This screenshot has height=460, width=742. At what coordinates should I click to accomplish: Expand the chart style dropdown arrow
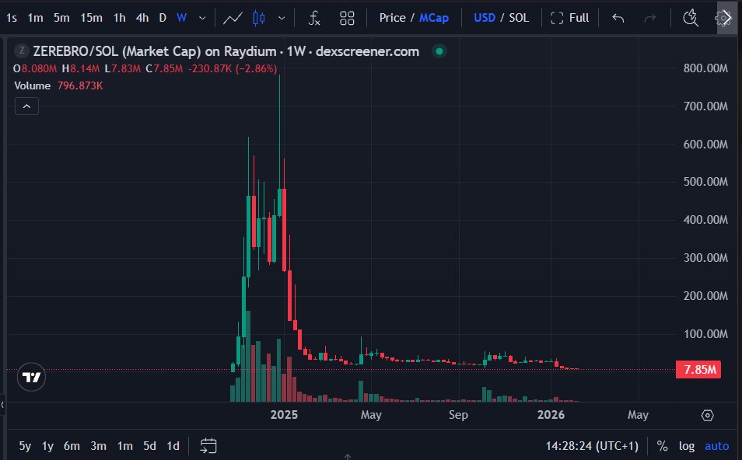tap(282, 18)
